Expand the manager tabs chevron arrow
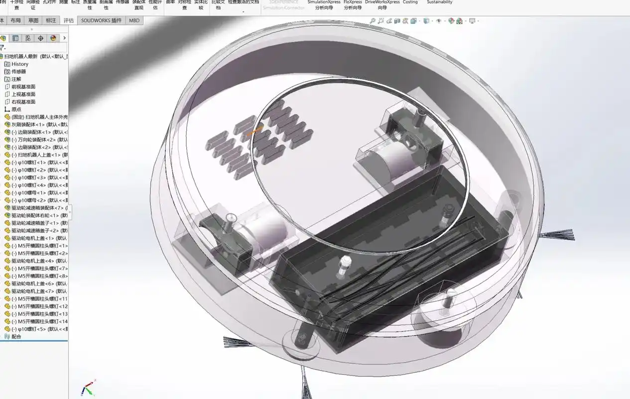The image size is (630, 399). 64,38
